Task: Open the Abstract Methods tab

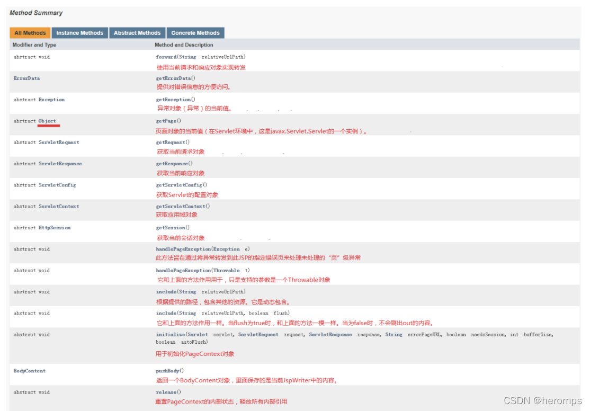Action: click(137, 33)
